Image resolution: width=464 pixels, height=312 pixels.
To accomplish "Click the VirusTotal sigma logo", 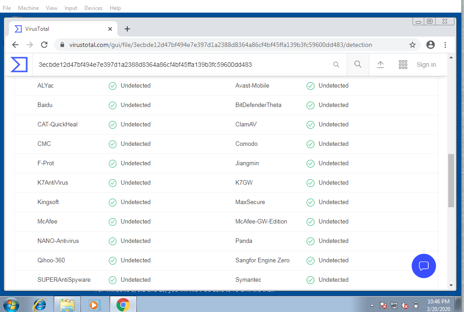I will point(19,65).
